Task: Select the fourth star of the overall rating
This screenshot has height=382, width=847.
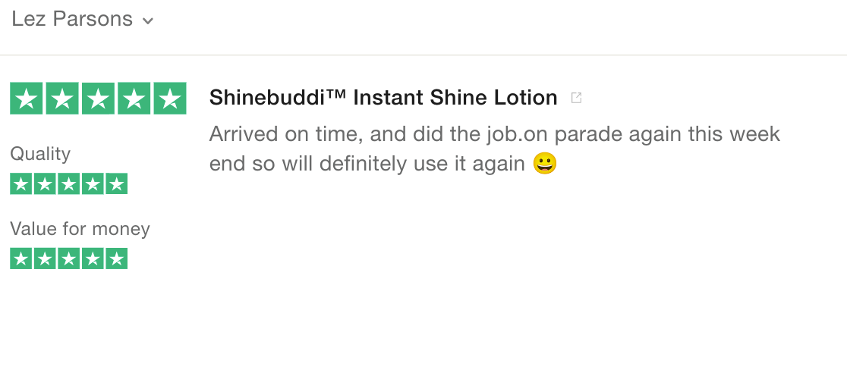Action: click(134, 99)
